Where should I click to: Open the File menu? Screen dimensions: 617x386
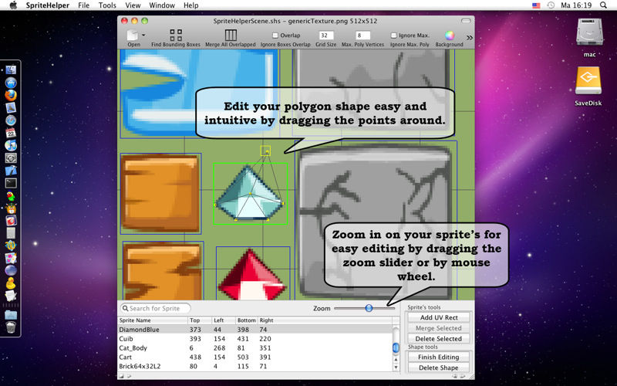(x=83, y=5)
